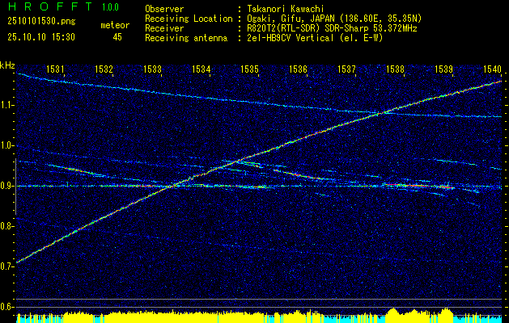
Task: Click the 1.0 kHz axis label
Action: point(7,146)
